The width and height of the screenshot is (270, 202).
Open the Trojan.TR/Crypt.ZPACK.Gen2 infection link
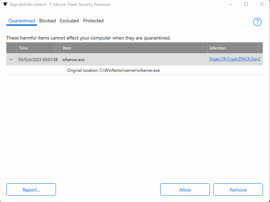tap(235, 59)
